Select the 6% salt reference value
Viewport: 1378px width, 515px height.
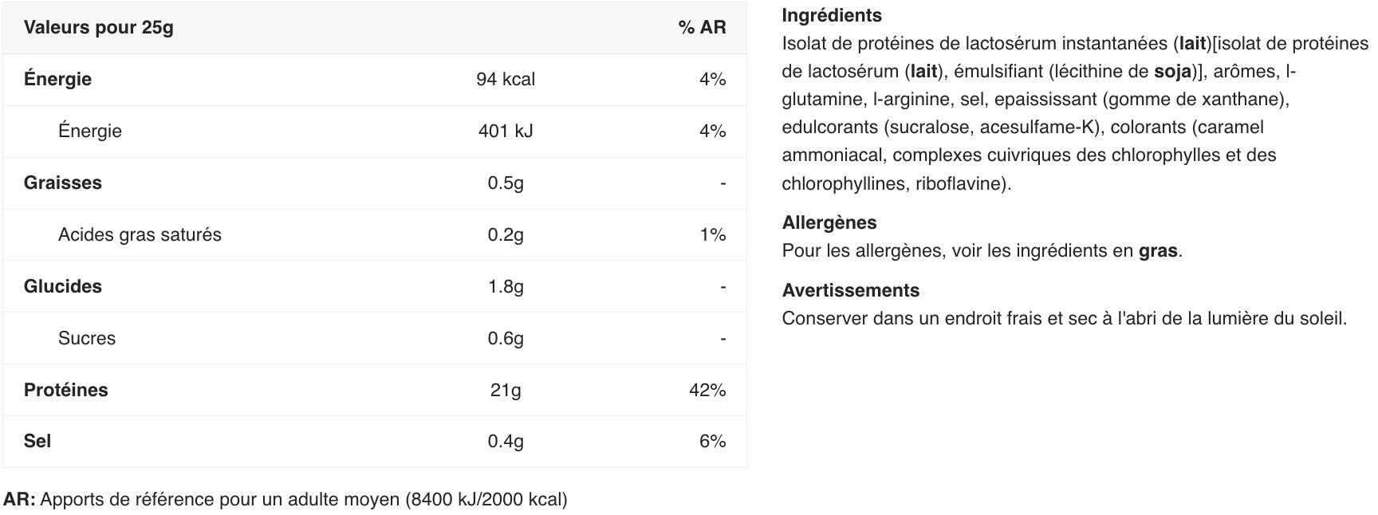coord(712,441)
